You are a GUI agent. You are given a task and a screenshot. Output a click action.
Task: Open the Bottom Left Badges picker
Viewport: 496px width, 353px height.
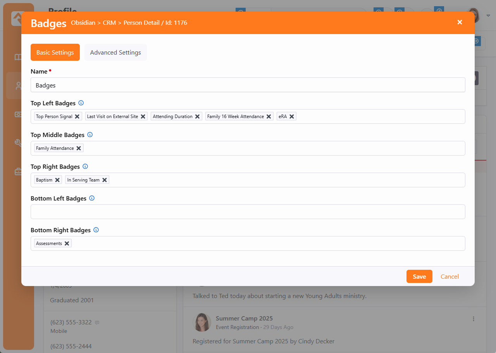coord(248,212)
